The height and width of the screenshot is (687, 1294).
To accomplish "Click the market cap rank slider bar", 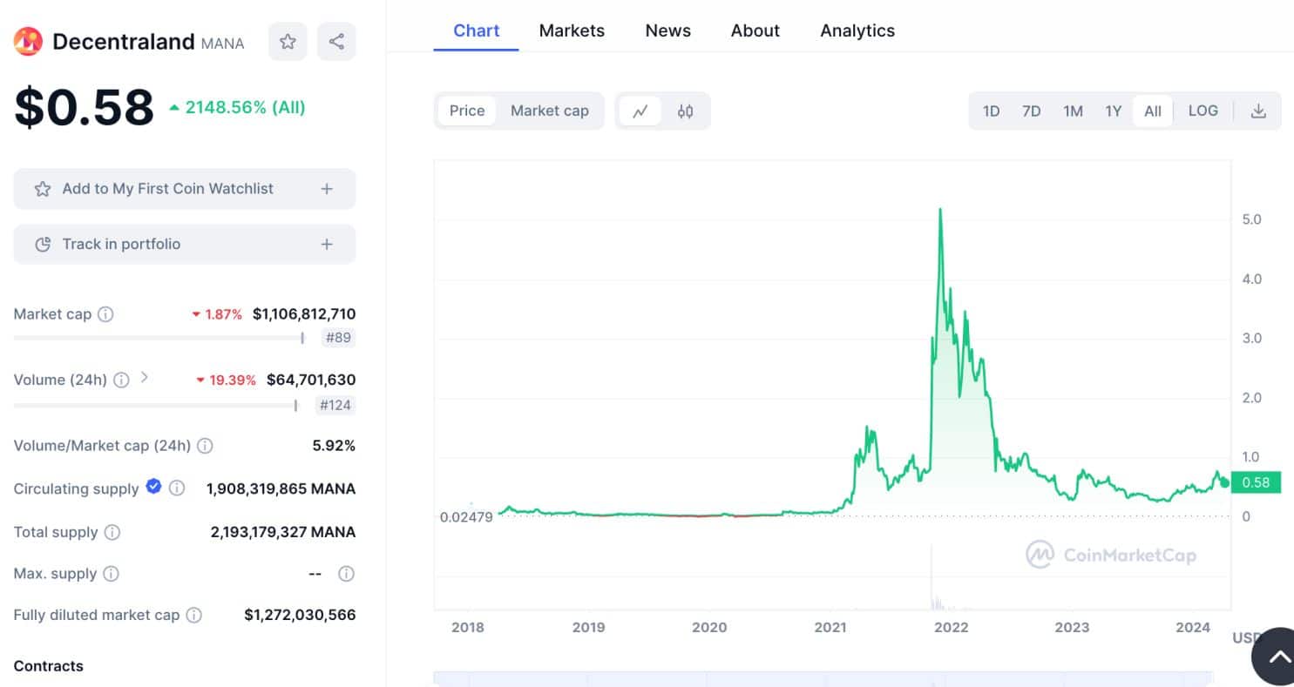I will (159, 338).
